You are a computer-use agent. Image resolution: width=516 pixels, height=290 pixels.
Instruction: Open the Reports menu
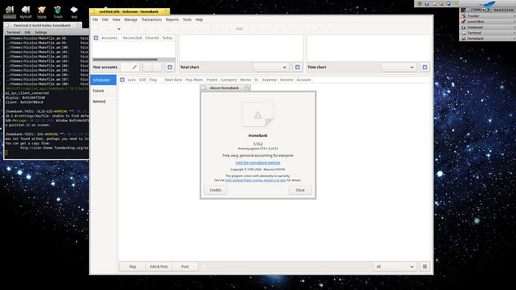(172, 19)
